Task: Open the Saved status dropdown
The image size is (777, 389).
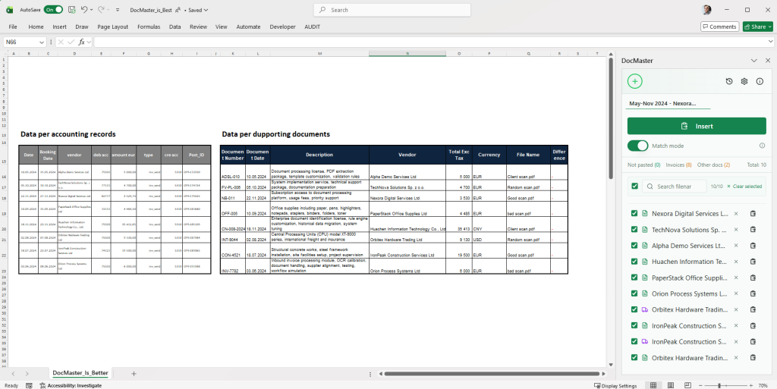Action: point(206,10)
